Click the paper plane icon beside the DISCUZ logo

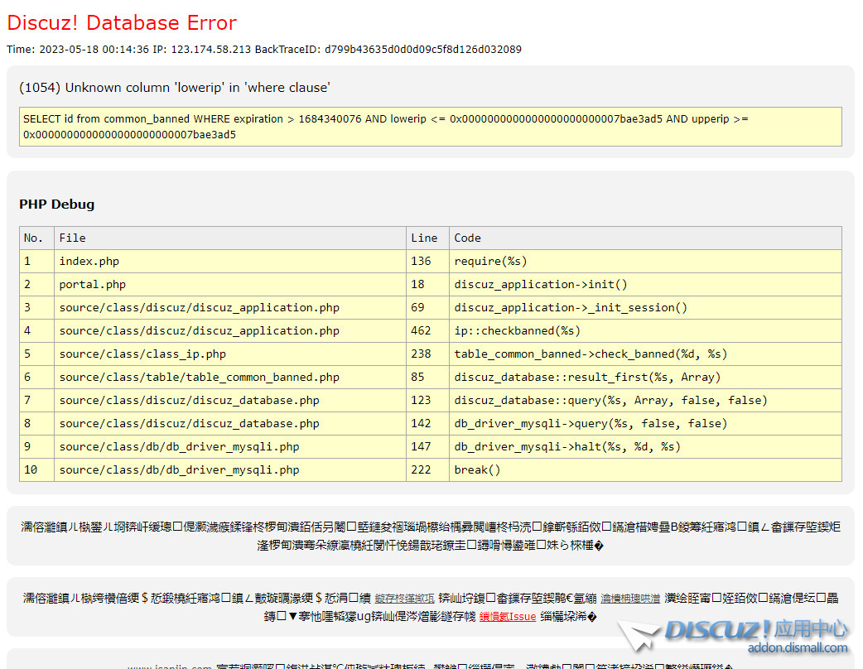[x=638, y=636]
